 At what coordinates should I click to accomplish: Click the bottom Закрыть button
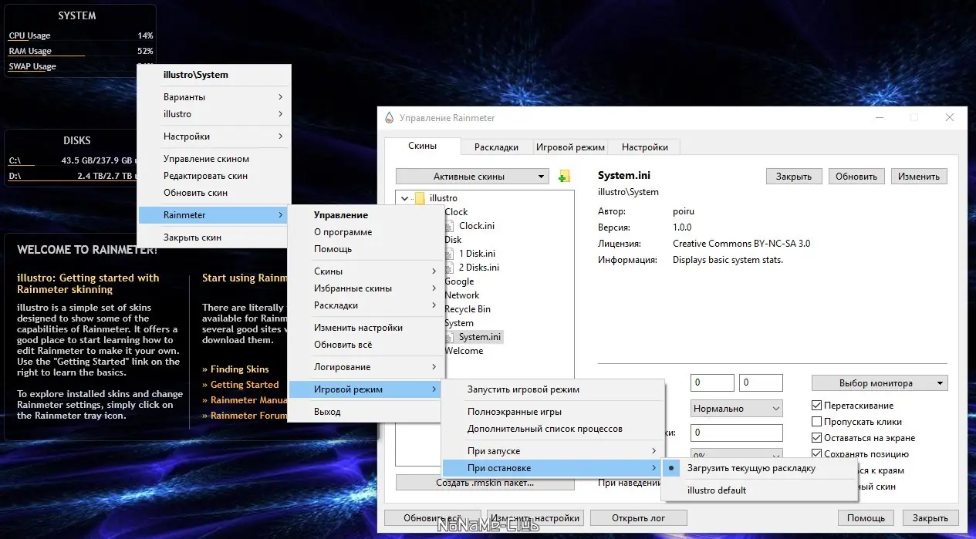tap(931, 518)
